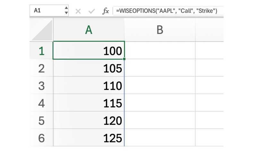Select the cell containing 120

pos(89,121)
